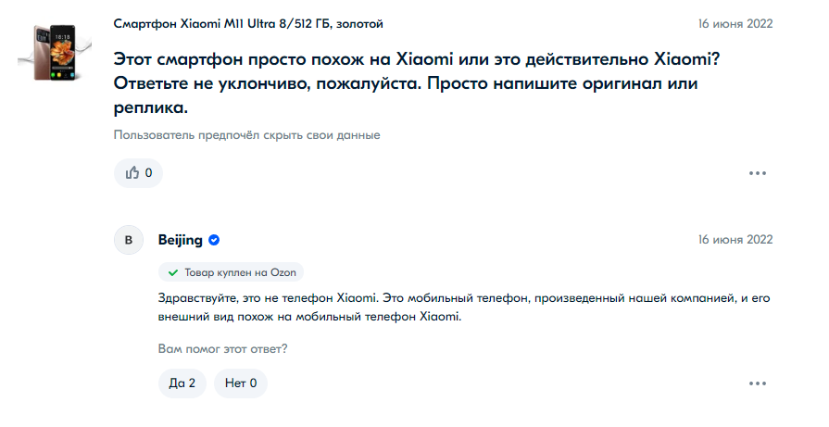Vote 'Нет' on the answer's helpfulness
Viewport: 829px width, 427px height.
[x=240, y=383]
